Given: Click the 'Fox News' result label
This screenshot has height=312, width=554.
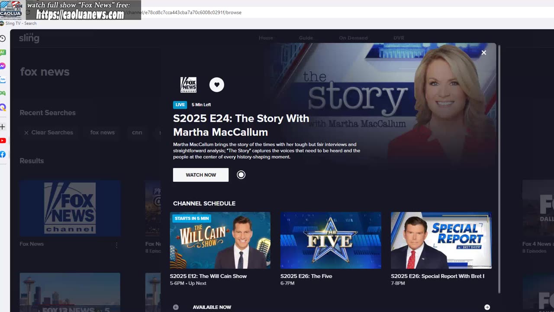Looking at the screenshot, I should point(32,244).
